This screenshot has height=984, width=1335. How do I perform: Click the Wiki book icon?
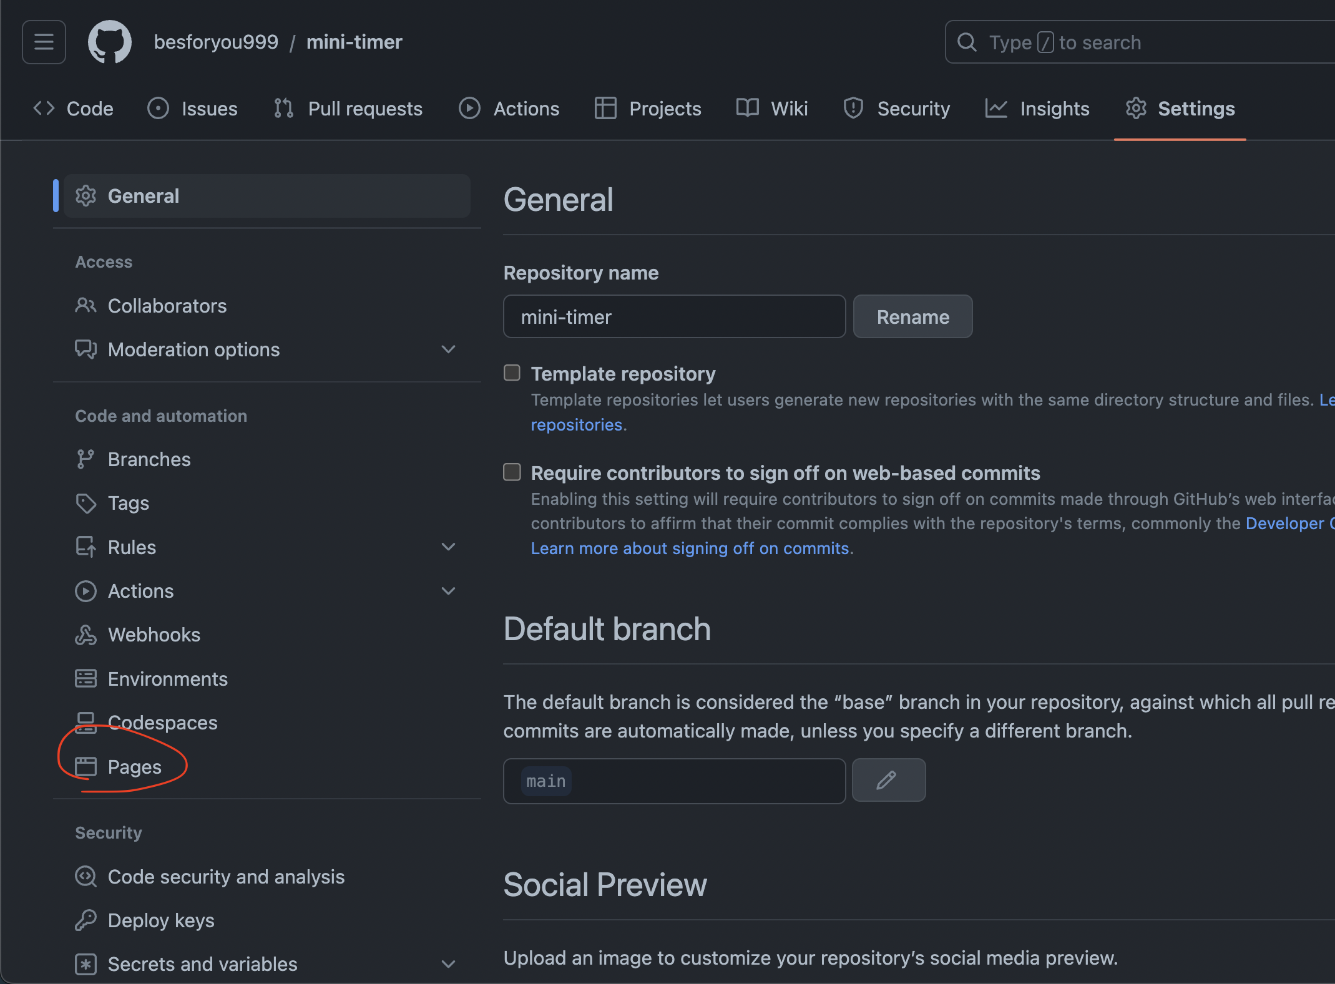[747, 108]
